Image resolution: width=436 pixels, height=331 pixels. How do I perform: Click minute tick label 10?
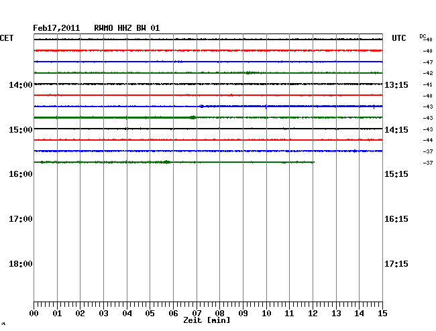coord(266,314)
